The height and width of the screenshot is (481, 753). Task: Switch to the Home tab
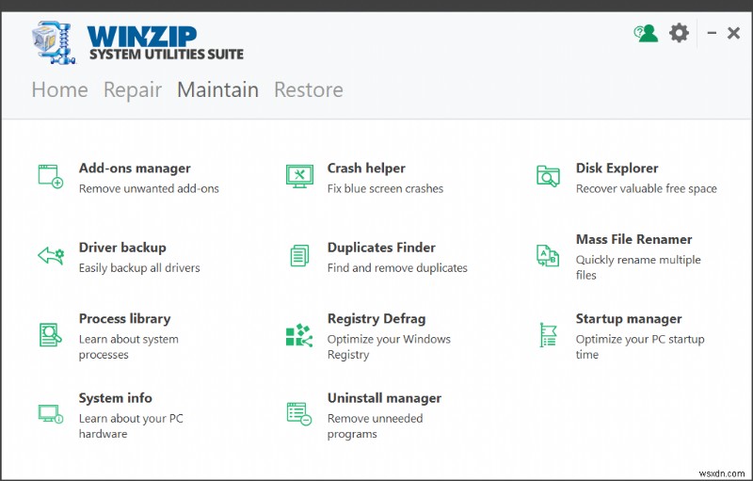click(x=59, y=90)
